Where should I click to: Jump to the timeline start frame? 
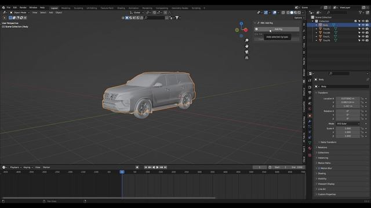point(146,167)
